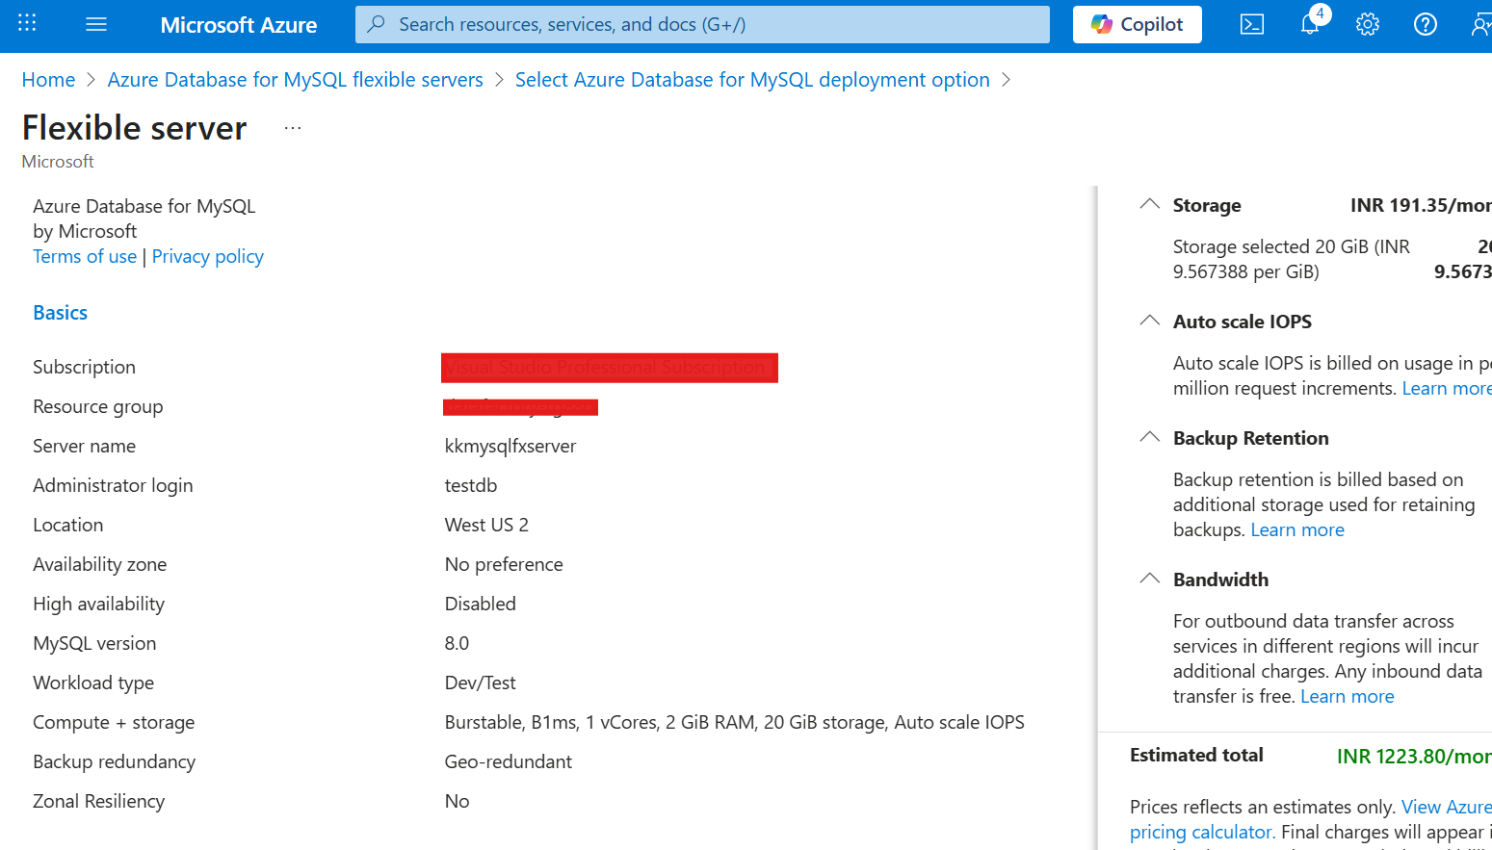Click the Estimated total INR 1223.80 amount
1492x850 pixels.
[1414, 757]
